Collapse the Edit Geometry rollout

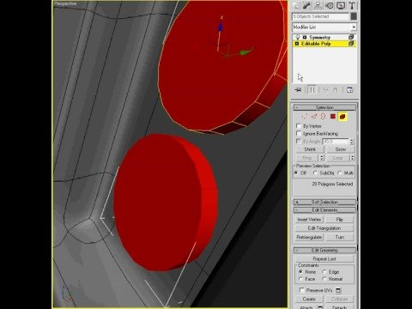coord(324,251)
